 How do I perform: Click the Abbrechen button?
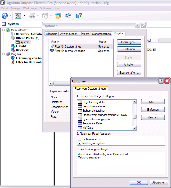pos(159,182)
